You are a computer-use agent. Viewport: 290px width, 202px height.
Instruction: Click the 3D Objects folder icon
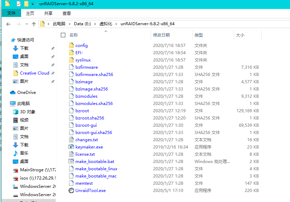(x=16, y=112)
